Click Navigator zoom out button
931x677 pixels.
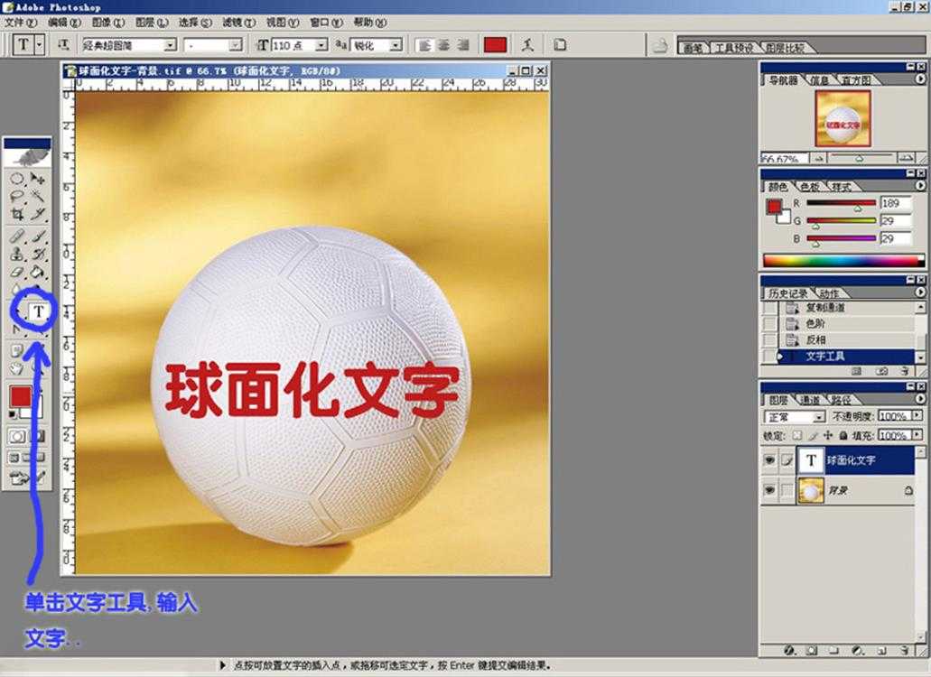pyautogui.click(x=819, y=159)
